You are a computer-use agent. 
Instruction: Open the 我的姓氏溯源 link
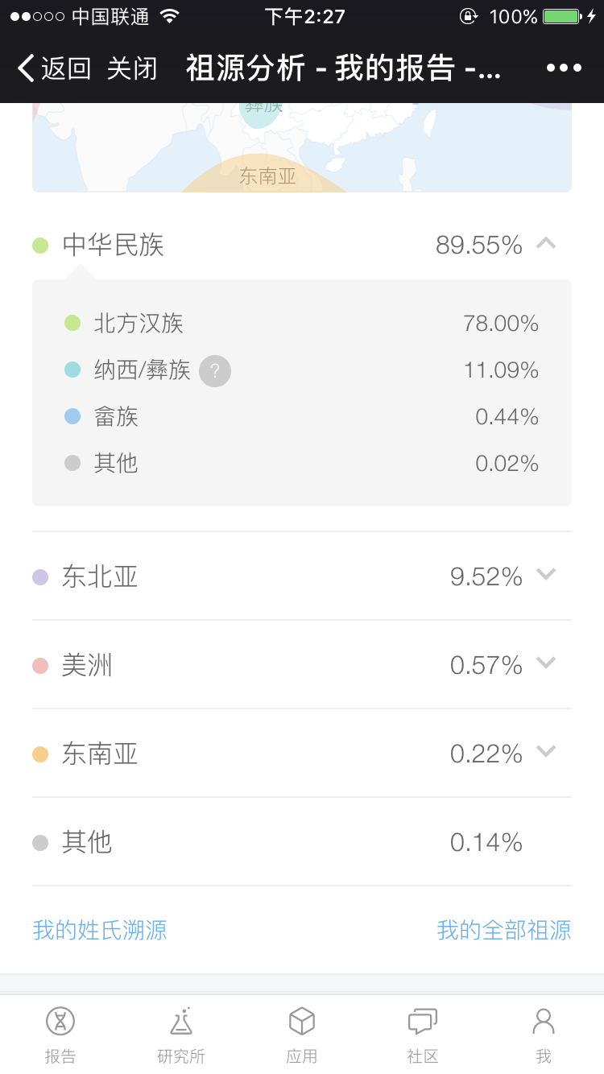[100, 931]
